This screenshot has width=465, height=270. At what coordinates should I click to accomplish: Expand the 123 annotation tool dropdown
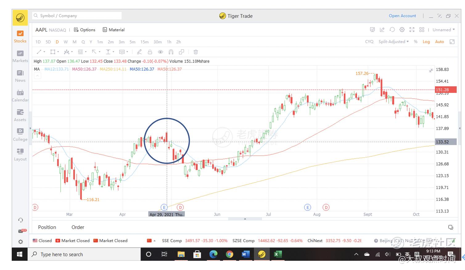(127, 52)
